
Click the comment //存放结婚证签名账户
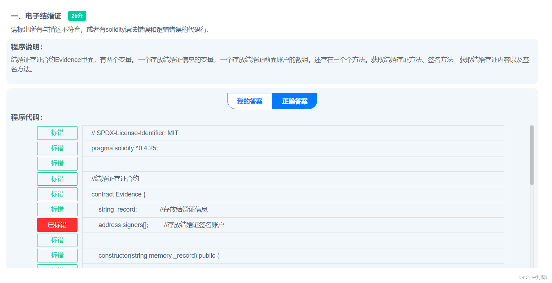194,225
